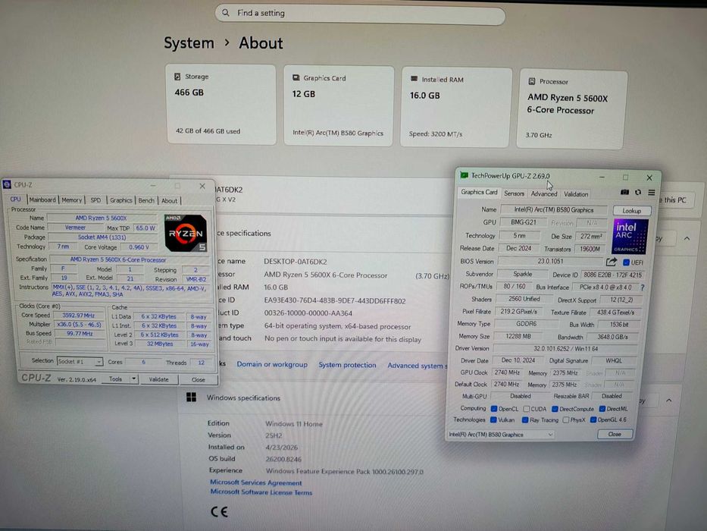Click the Driver Version value in GPU-Z

click(565, 349)
